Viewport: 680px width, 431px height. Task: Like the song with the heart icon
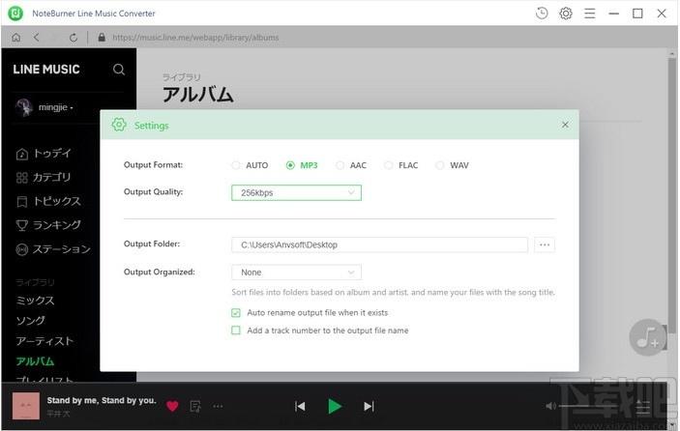[172, 406]
